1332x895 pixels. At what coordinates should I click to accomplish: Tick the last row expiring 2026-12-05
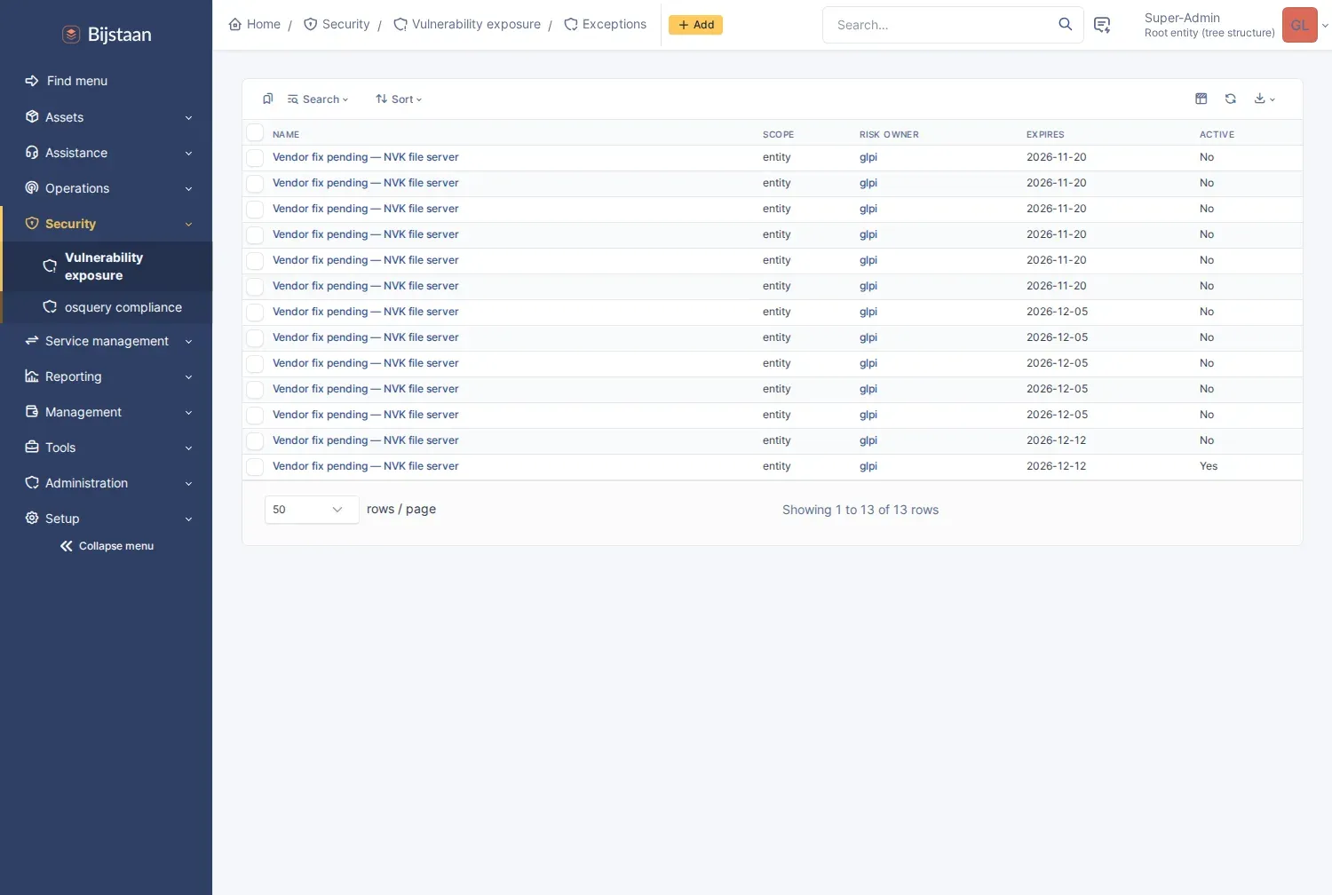(255, 416)
